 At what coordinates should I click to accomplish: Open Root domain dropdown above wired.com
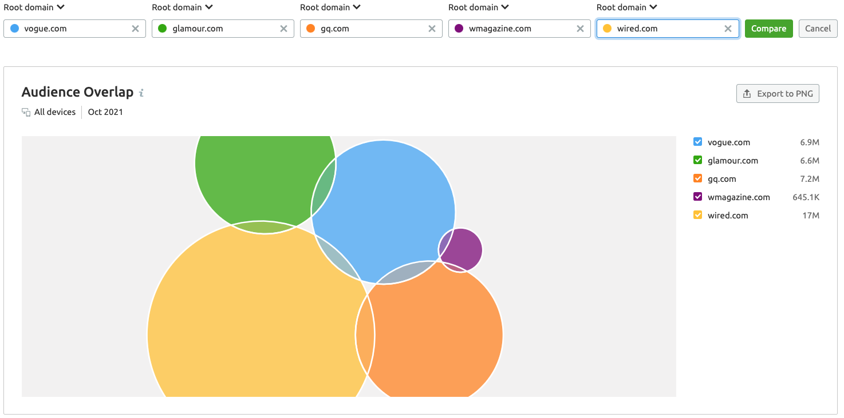coord(627,7)
